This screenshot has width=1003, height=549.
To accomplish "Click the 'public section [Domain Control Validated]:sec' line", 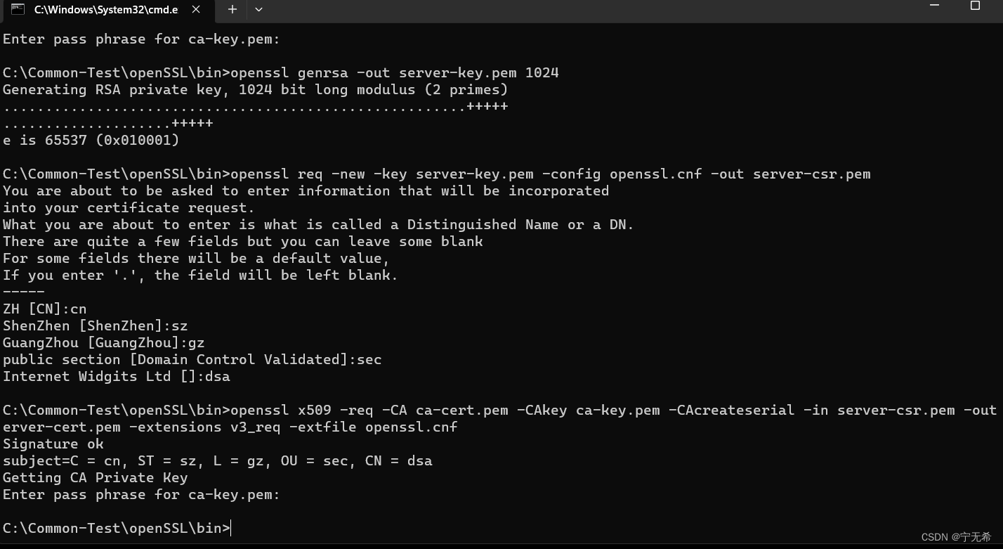I will click(x=192, y=360).
